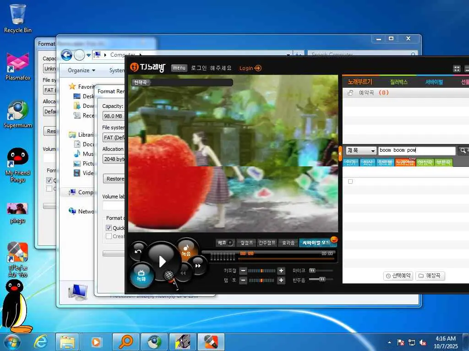Click the 선택예약 reserve selected button
This screenshot has height=351, width=469.
tap(398, 276)
